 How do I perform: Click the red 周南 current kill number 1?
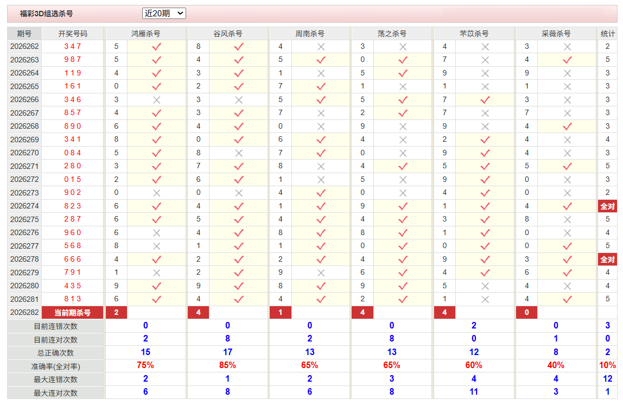tap(281, 312)
